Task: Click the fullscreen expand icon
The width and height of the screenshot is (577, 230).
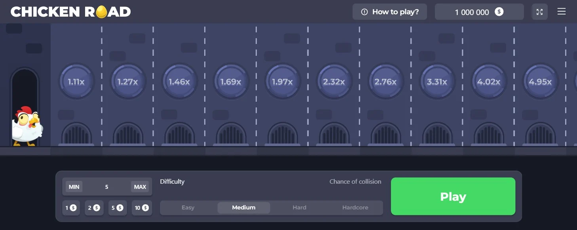Action: 539,12
